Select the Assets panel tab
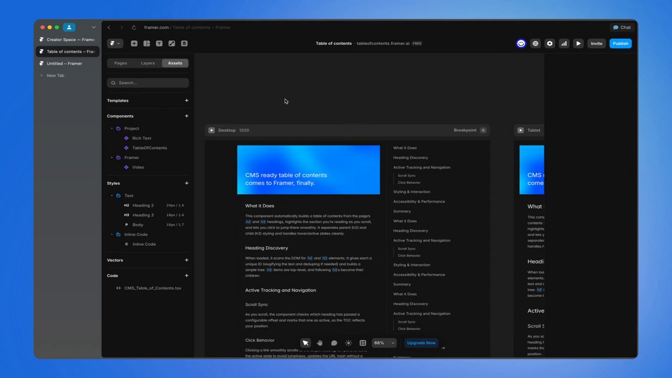Screen dimensions: 672x378 [x=175, y=63]
